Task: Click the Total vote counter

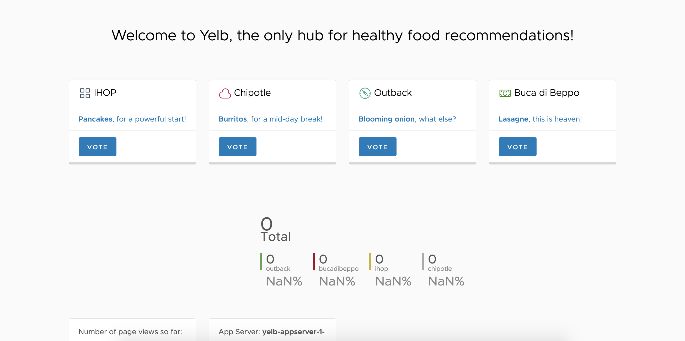Action: pos(275,229)
